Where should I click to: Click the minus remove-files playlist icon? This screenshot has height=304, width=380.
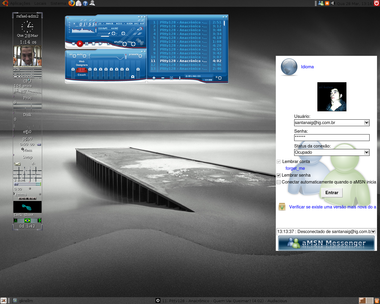coord(163,78)
